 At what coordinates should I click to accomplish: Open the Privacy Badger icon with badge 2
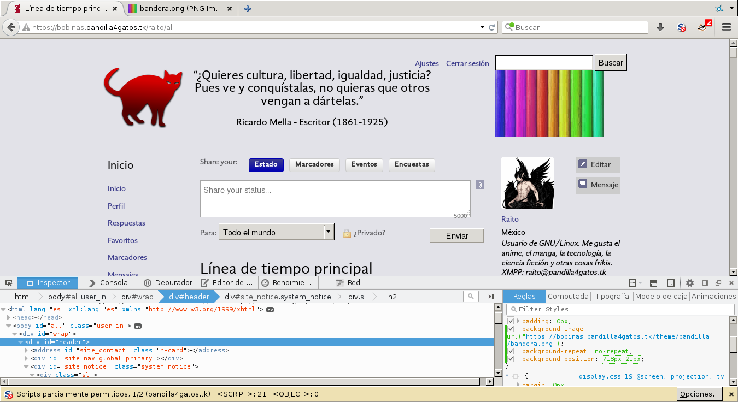coord(704,27)
